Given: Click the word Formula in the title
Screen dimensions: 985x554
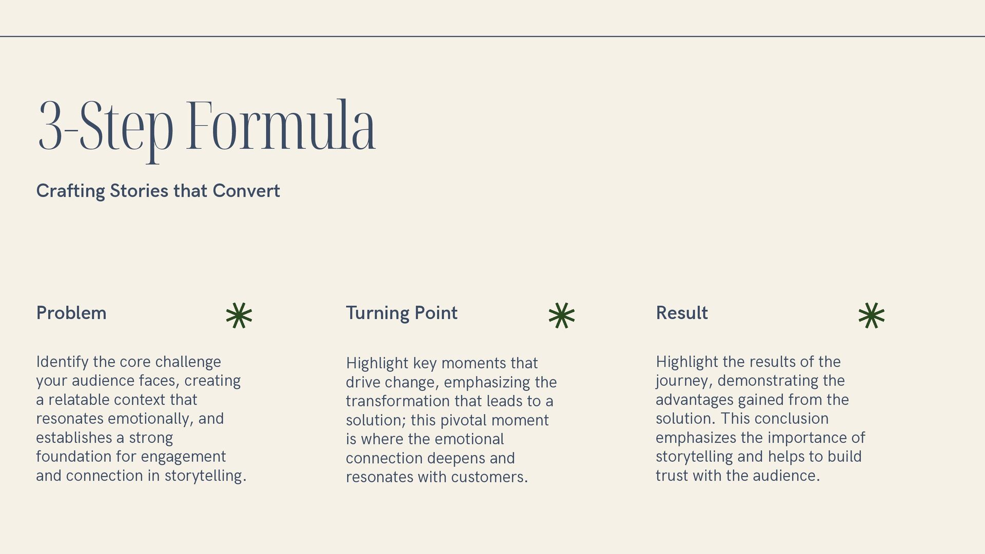Looking at the screenshot, I should [281, 126].
